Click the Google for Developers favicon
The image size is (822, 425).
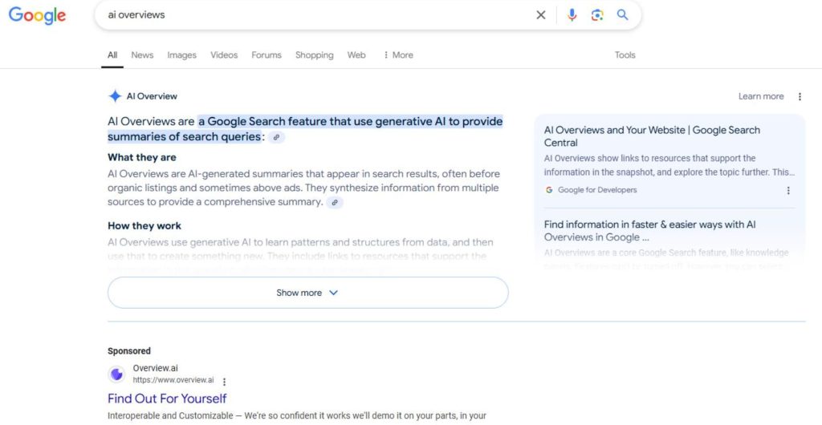(x=549, y=190)
